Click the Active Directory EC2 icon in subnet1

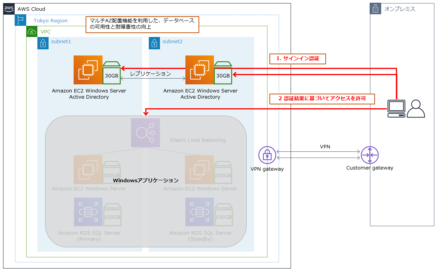pyautogui.click(x=88, y=70)
